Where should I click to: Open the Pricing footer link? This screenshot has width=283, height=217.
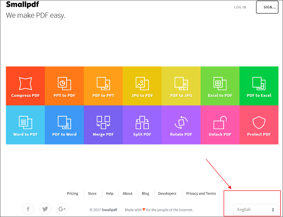tap(72, 193)
